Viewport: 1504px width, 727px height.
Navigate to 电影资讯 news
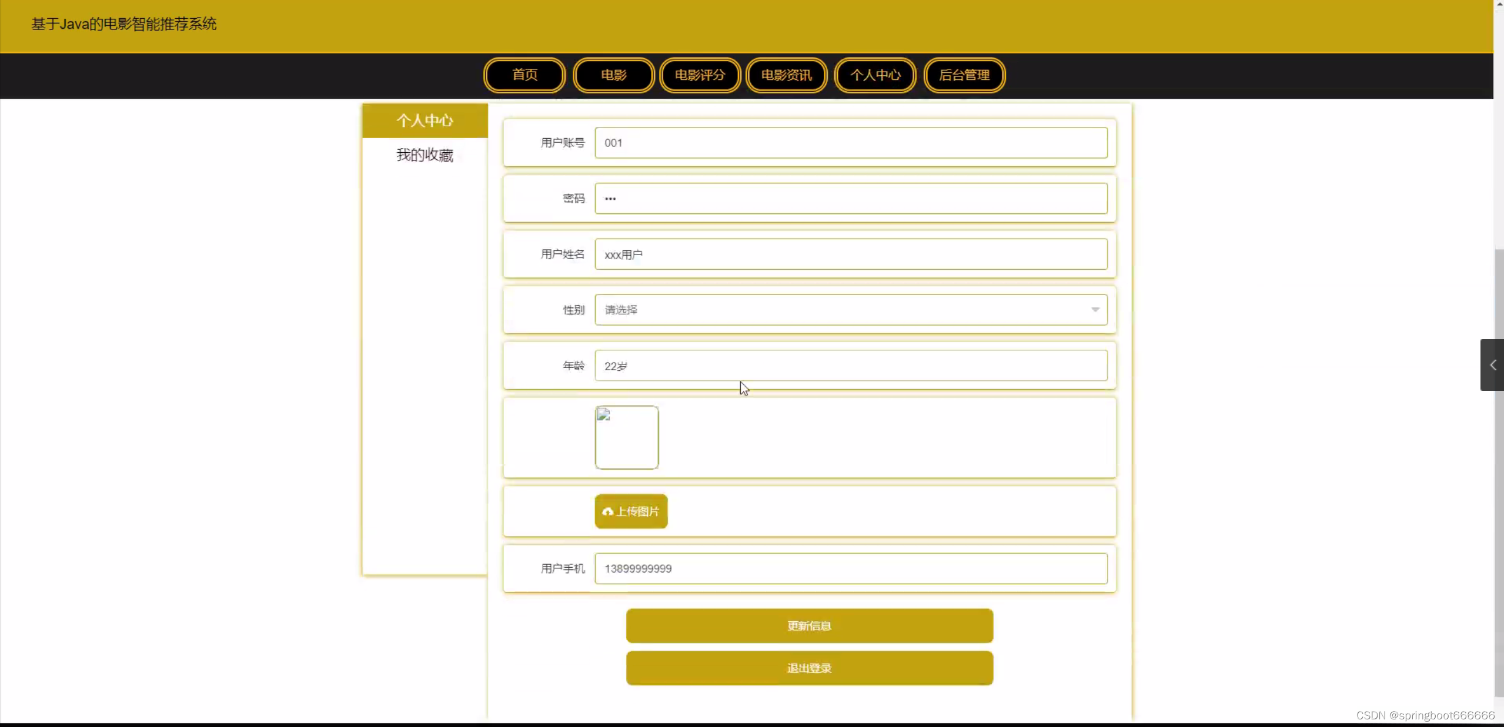pos(786,75)
